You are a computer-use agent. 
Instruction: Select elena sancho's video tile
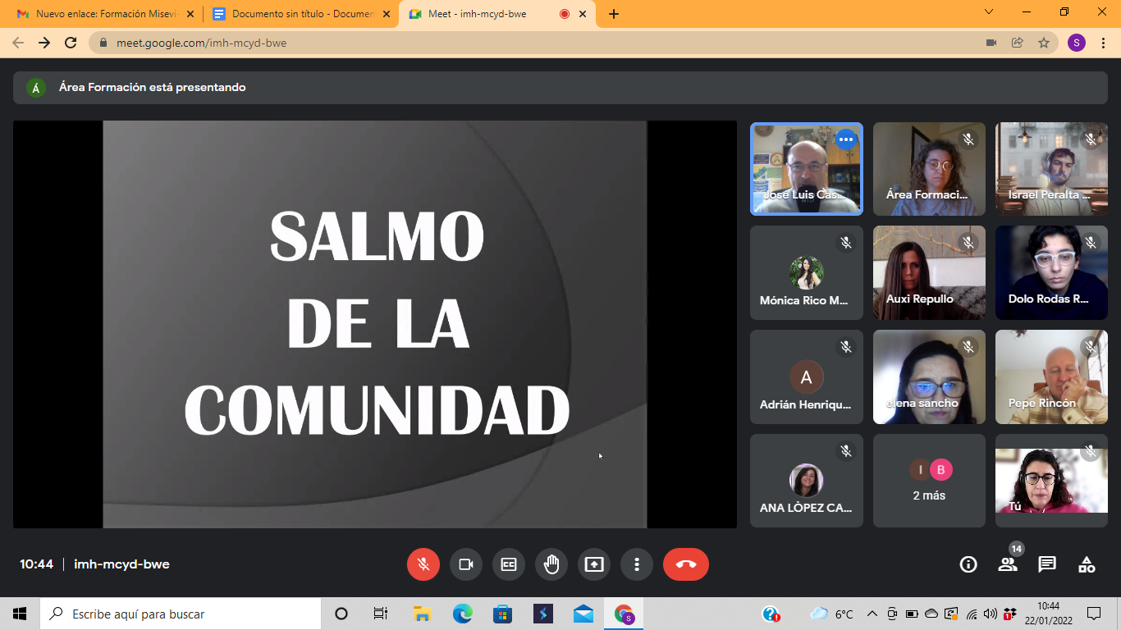click(929, 377)
